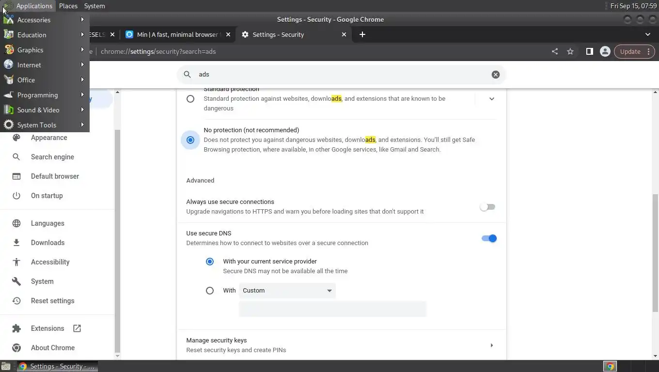
Task: Click the Update button in Chrome toolbar
Action: click(634, 51)
